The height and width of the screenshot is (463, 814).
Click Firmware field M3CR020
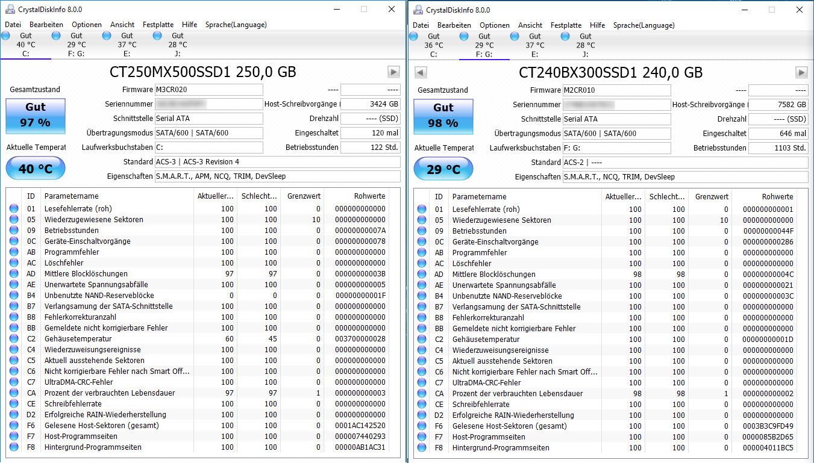(x=209, y=90)
